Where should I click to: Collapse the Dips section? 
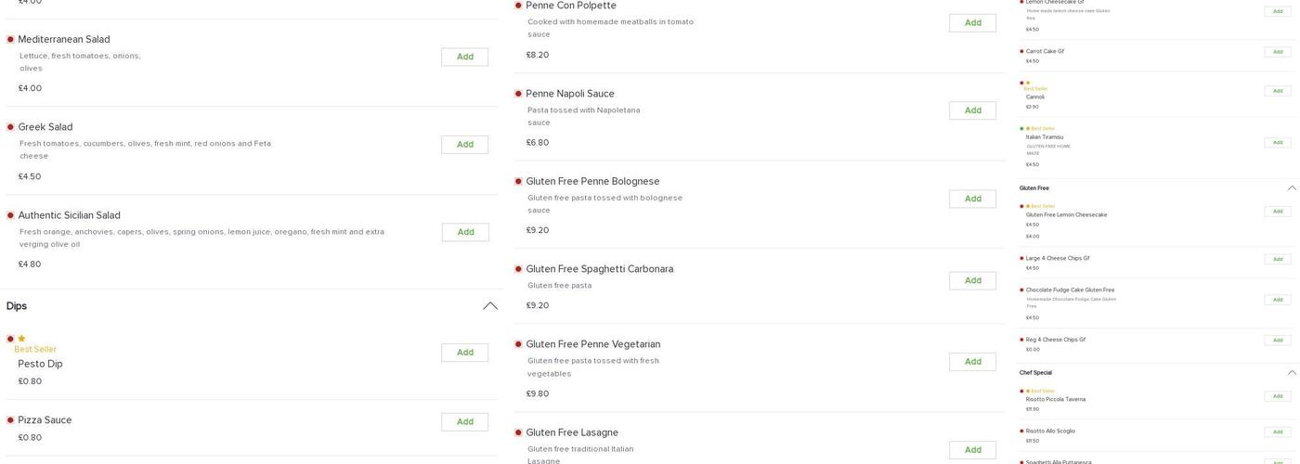[489, 306]
